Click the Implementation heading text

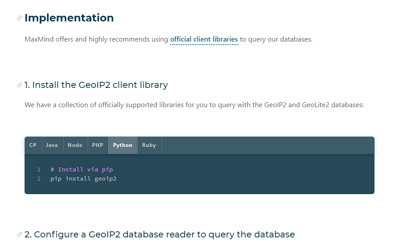(x=69, y=18)
